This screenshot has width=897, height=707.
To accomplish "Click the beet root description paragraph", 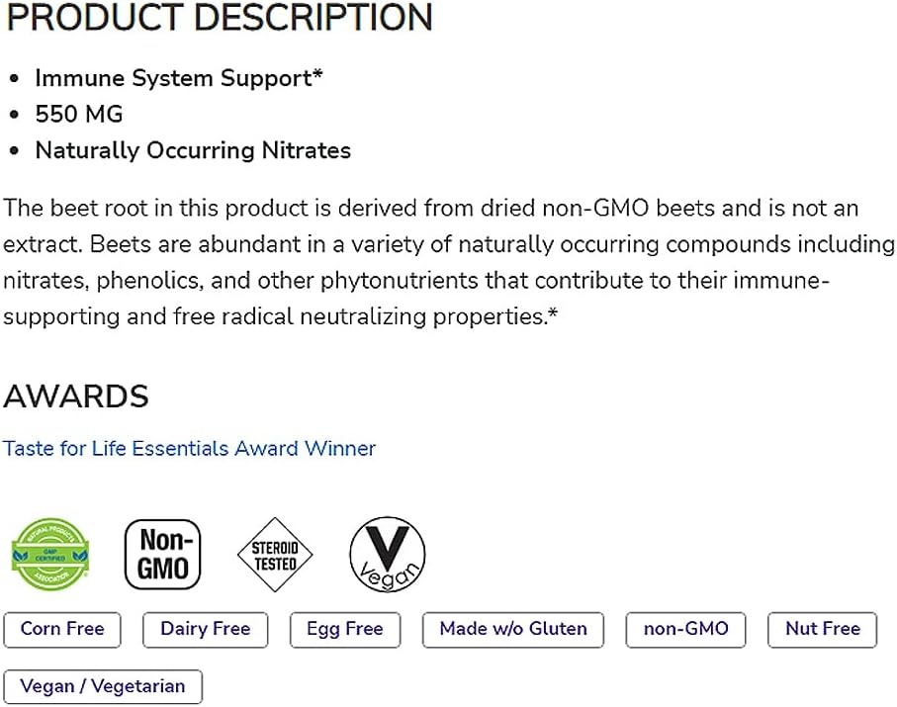I will 449,263.
